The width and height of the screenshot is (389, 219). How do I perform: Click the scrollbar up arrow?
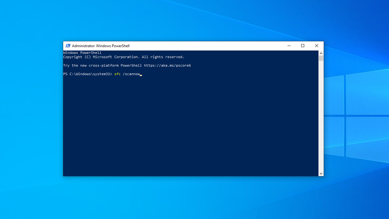click(x=321, y=53)
